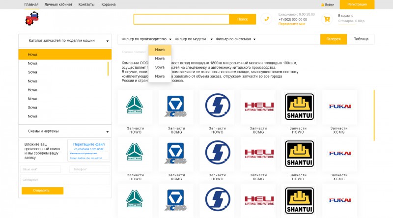
Task: Focus the search input field
Action: [181, 19]
